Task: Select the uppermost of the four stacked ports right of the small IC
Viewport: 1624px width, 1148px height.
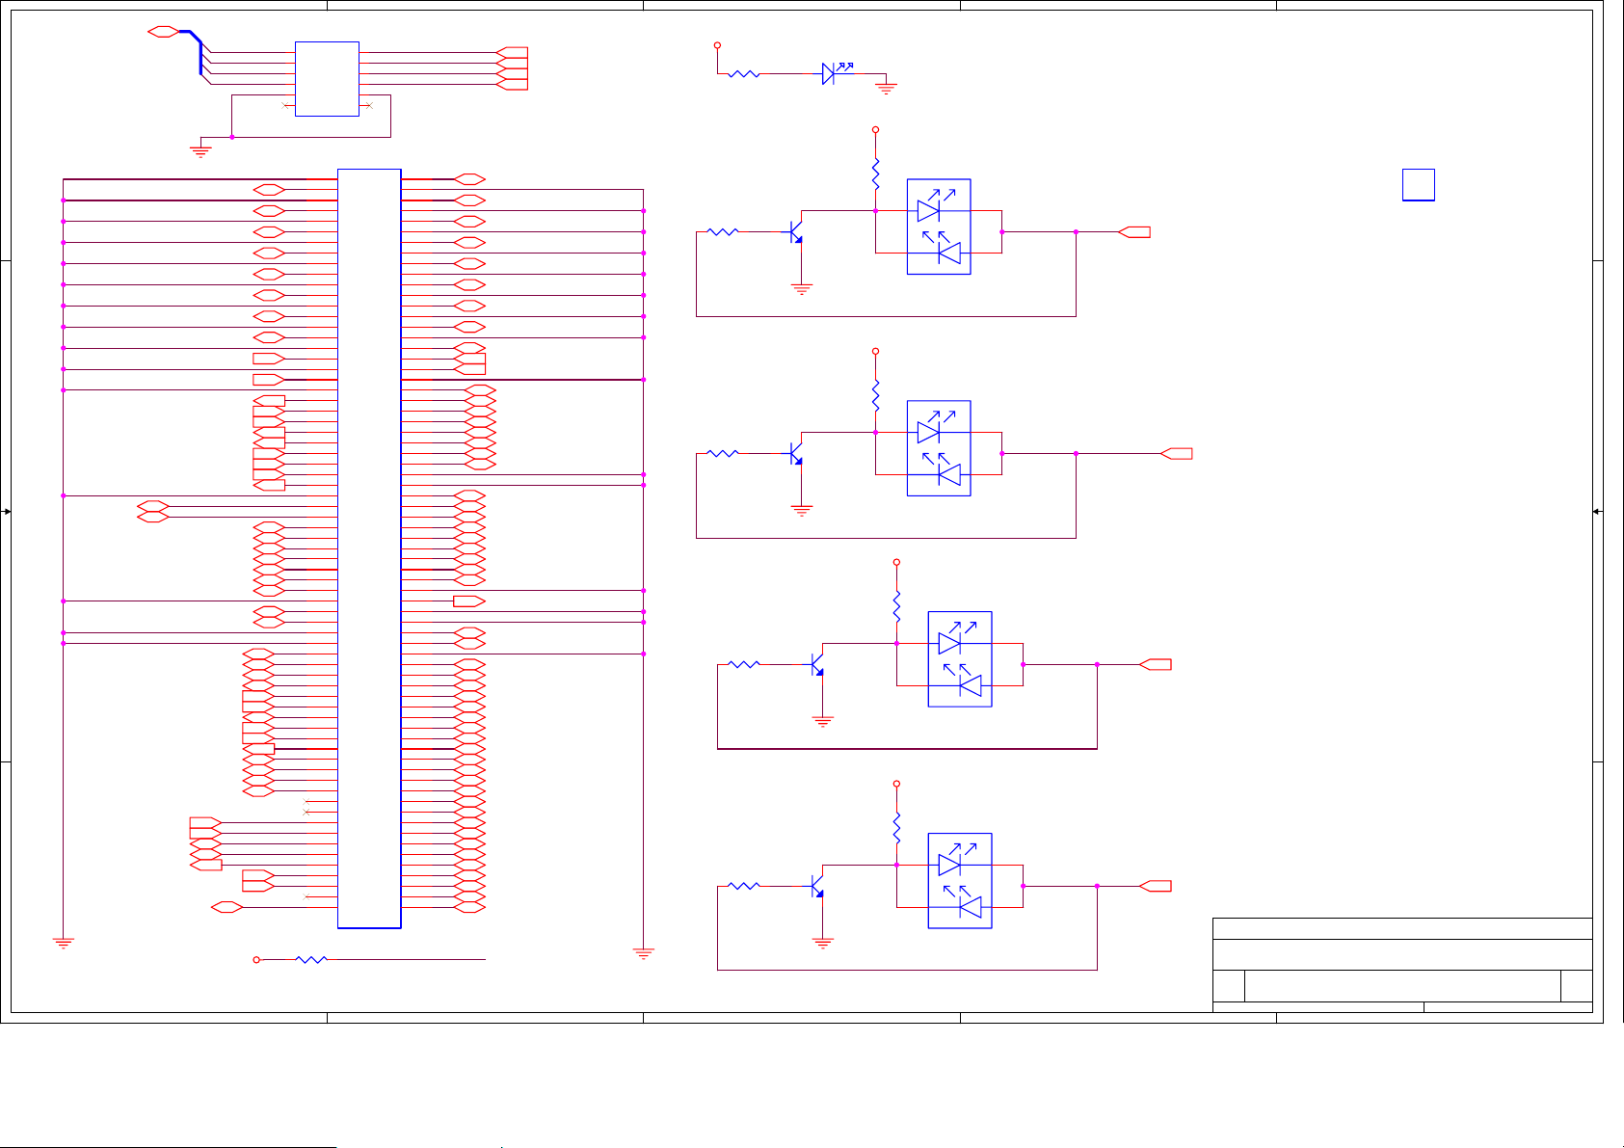Action: (512, 52)
